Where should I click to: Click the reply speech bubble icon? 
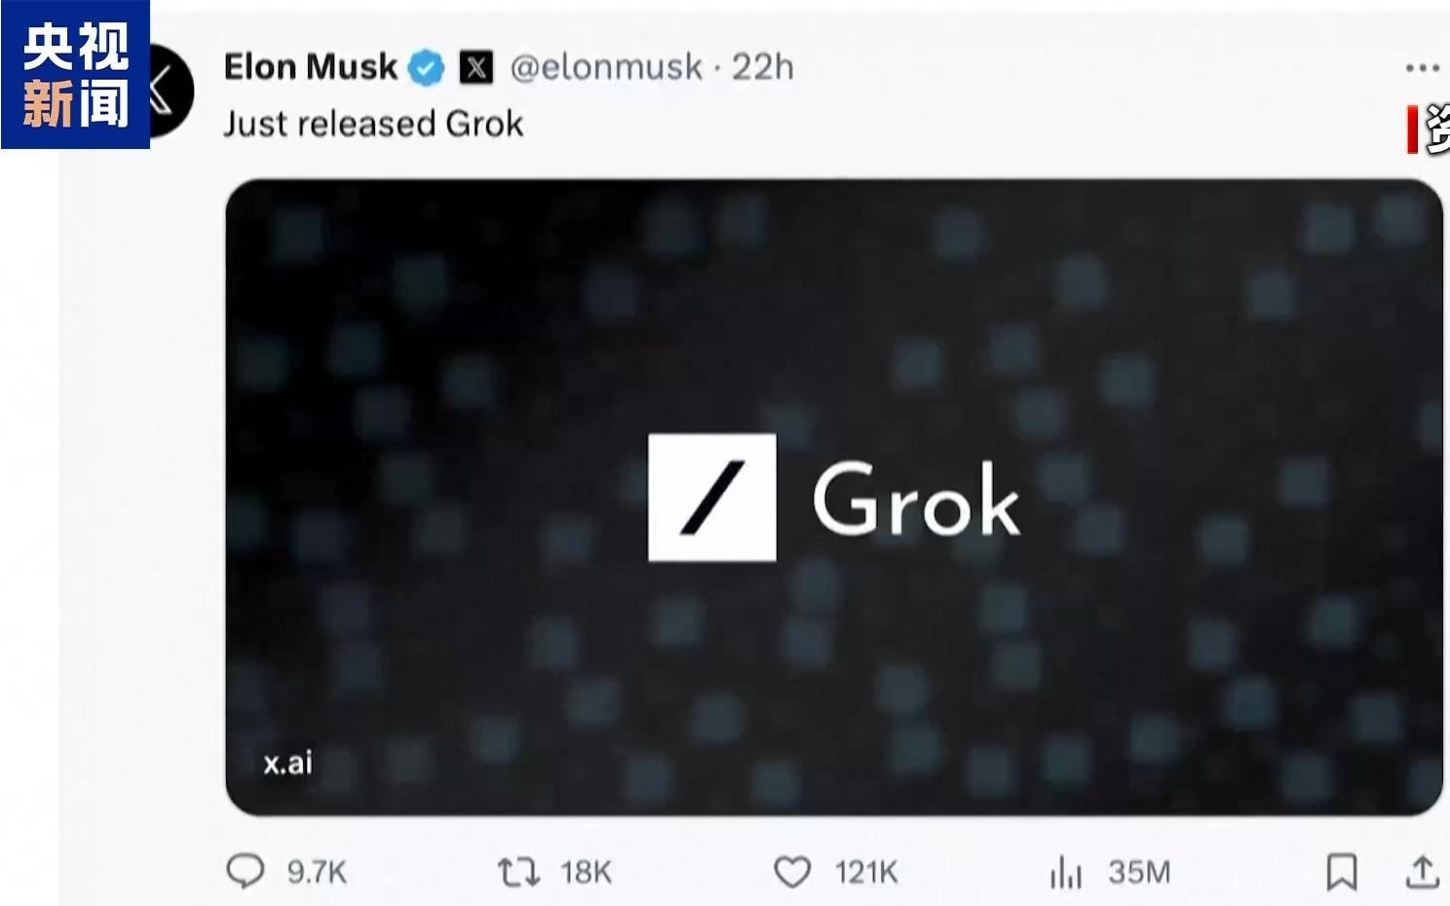pyautogui.click(x=245, y=870)
